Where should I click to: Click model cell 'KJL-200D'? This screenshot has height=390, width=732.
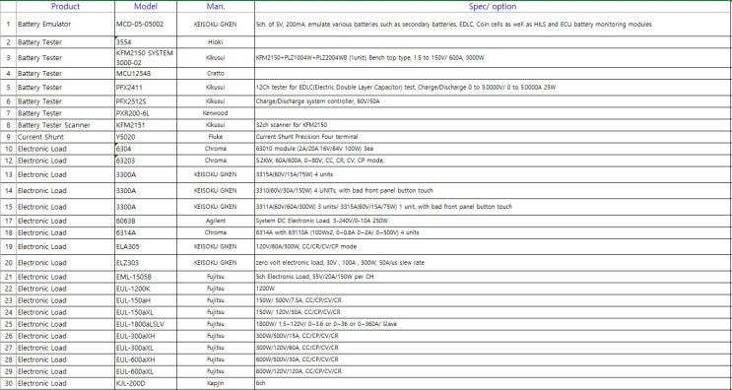click(146, 383)
